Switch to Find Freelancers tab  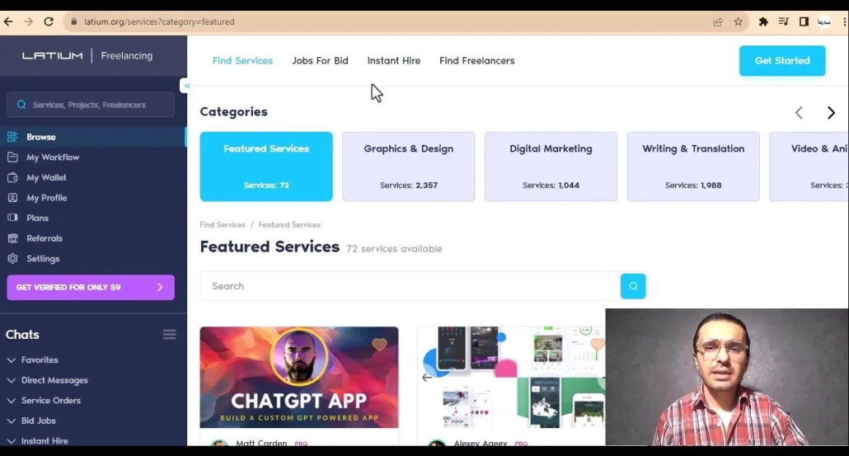[476, 61]
